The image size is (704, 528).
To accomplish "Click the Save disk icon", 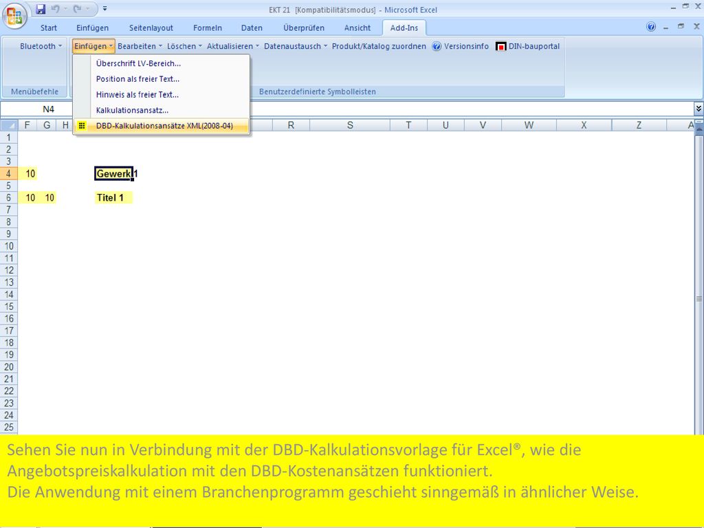I will coord(41,9).
